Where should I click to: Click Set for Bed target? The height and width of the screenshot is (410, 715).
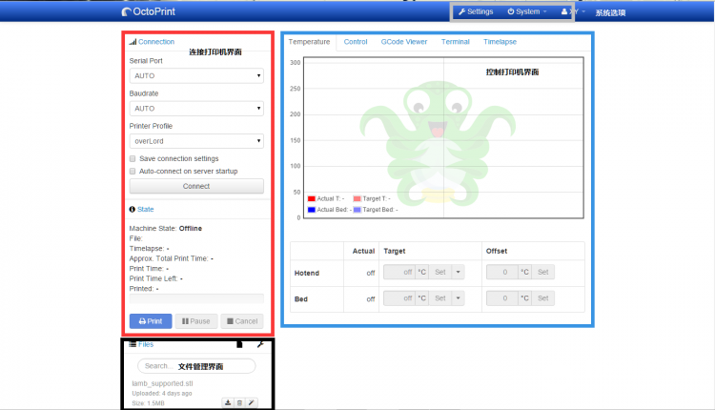pyautogui.click(x=440, y=298)
